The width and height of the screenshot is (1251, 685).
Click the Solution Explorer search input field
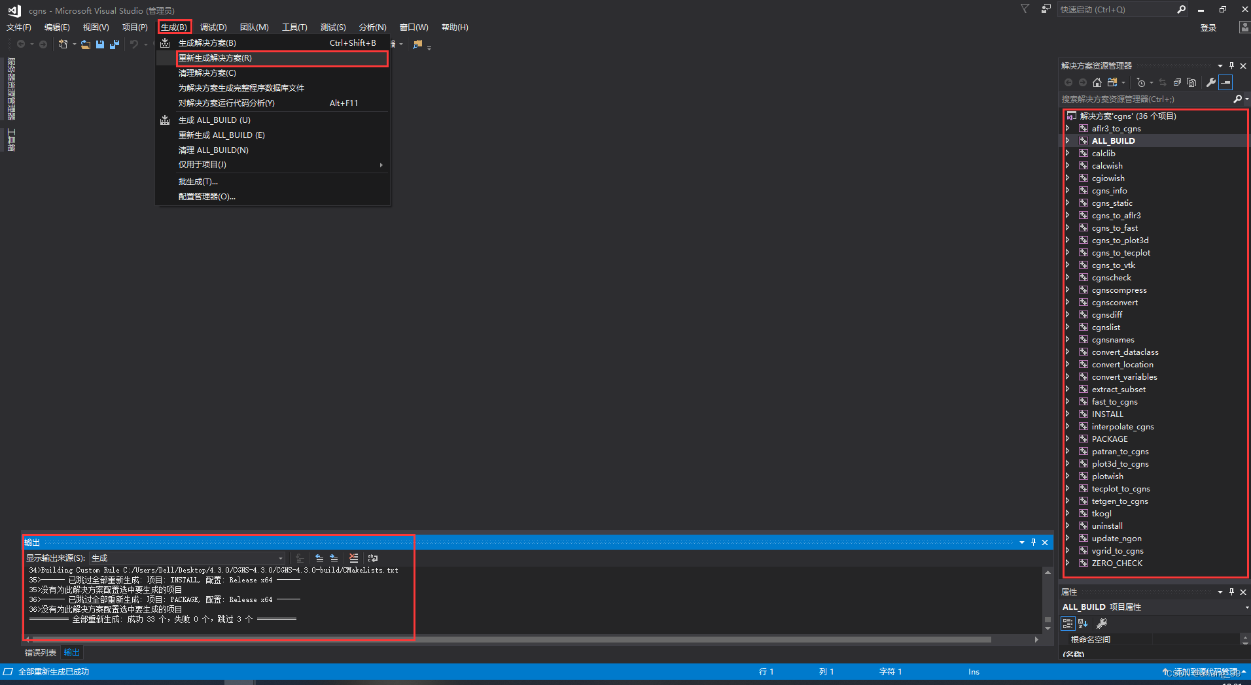click(1145, 99)
